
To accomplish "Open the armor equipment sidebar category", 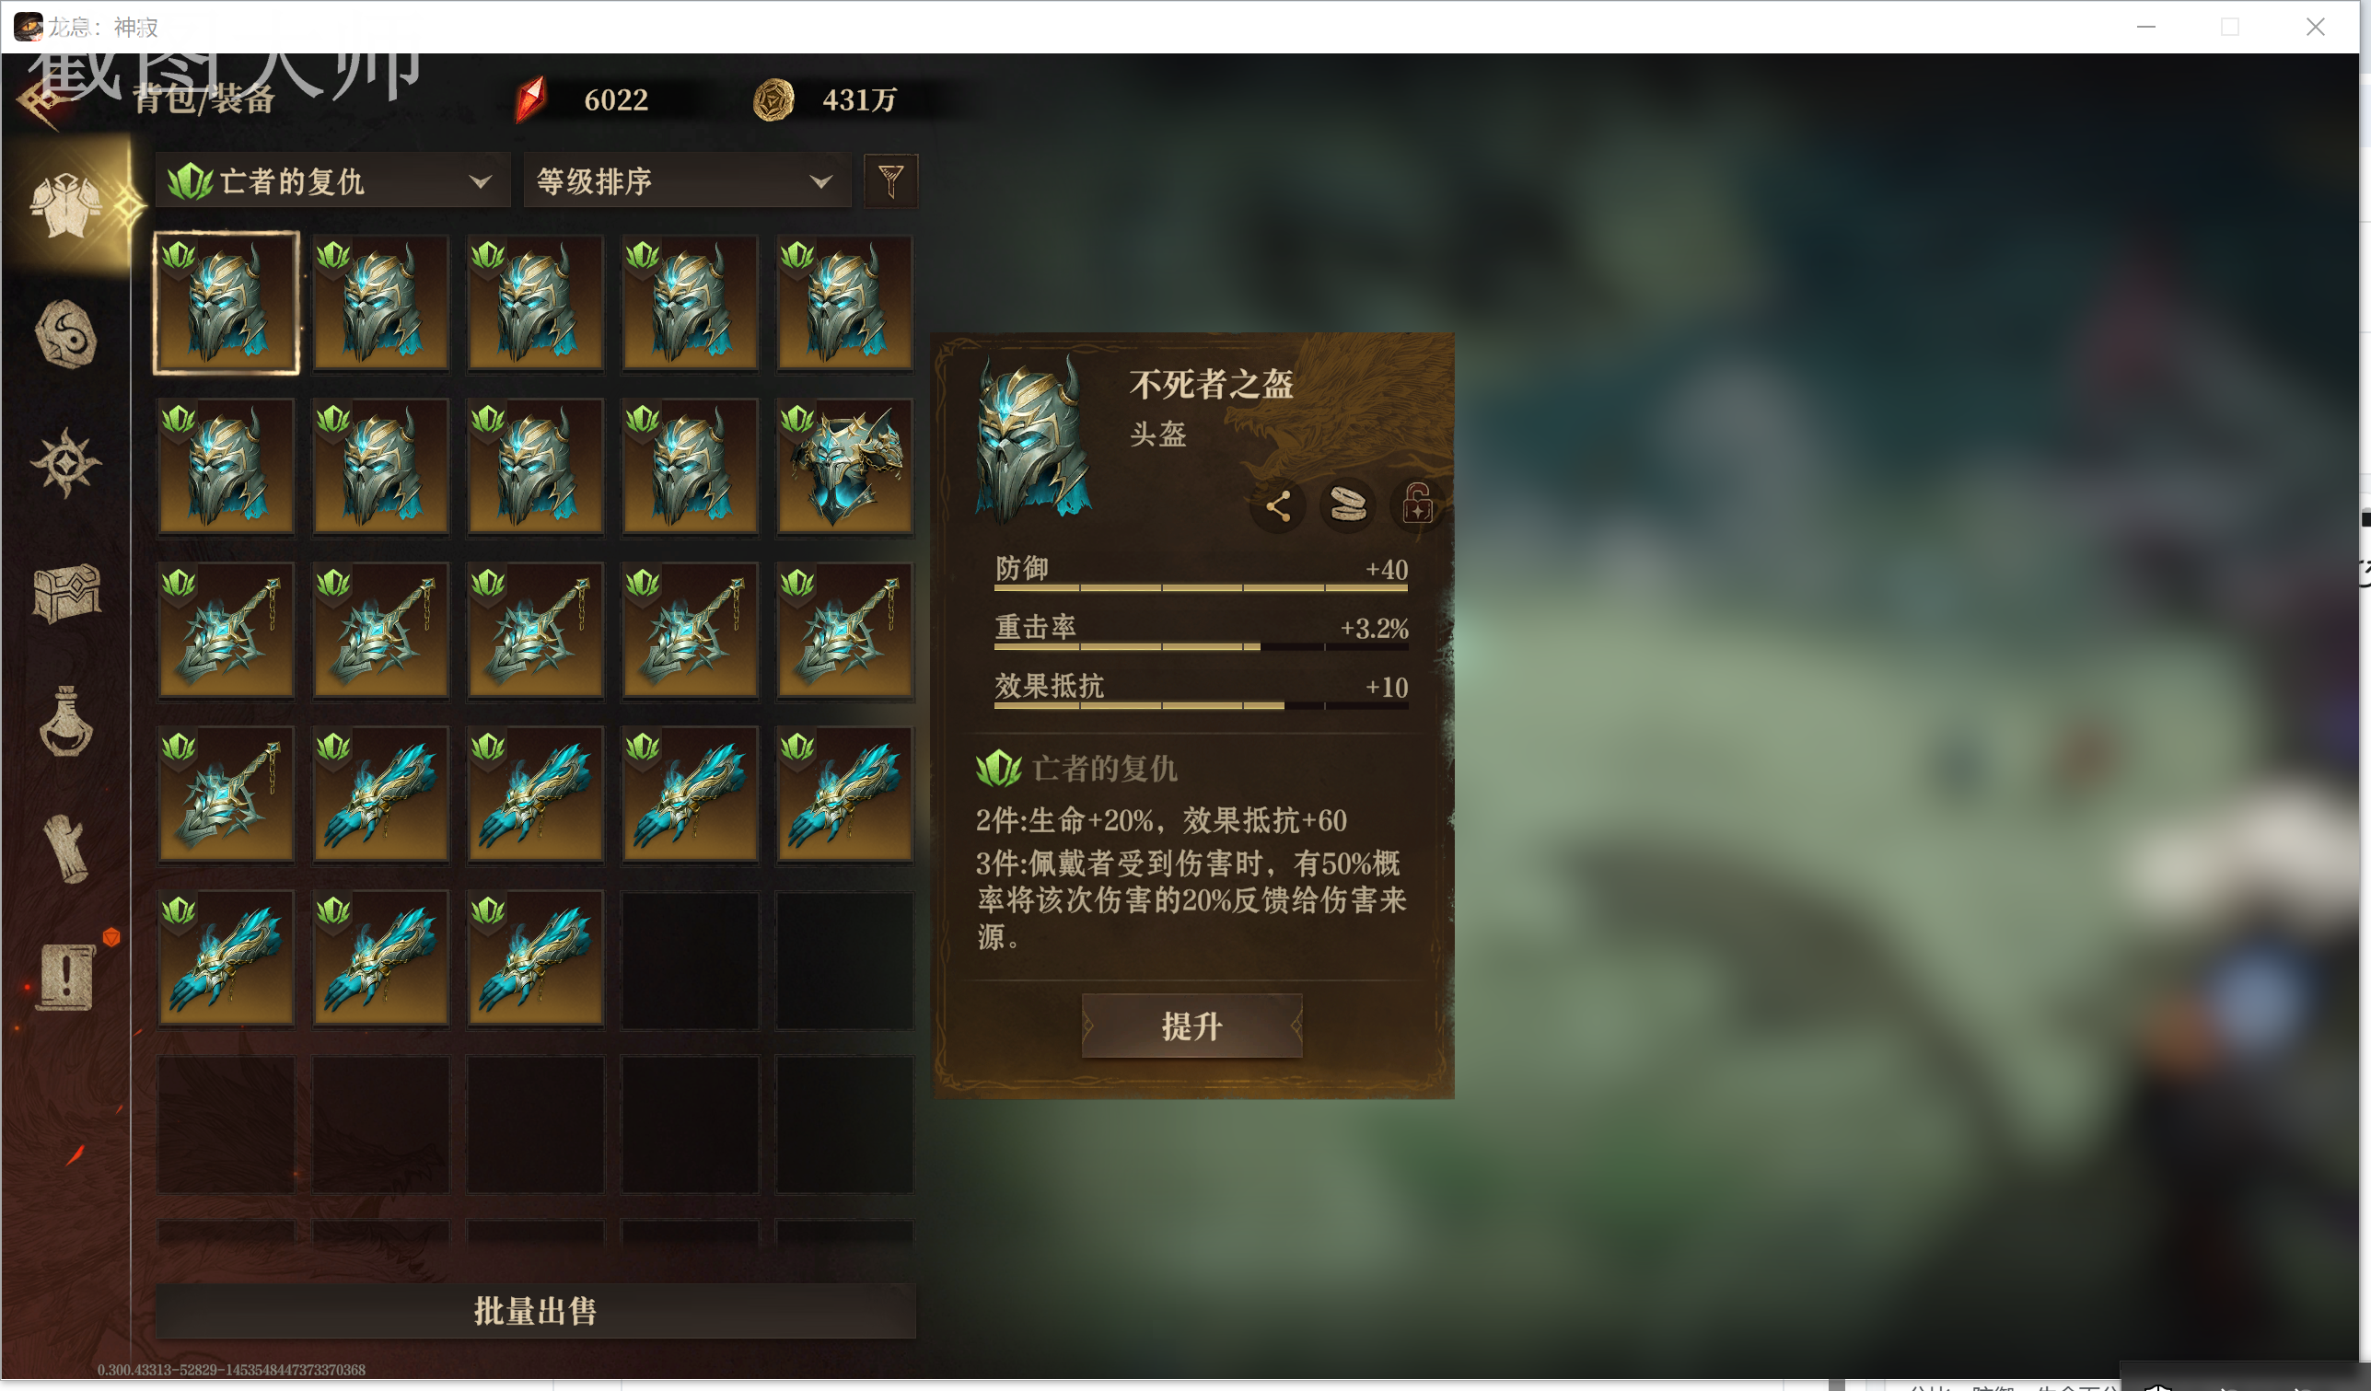I will click(x=66, y=205).
